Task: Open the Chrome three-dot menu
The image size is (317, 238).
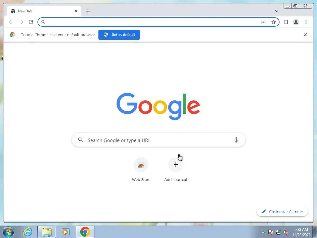Action: pyautogui.click(x=306, y=22)
